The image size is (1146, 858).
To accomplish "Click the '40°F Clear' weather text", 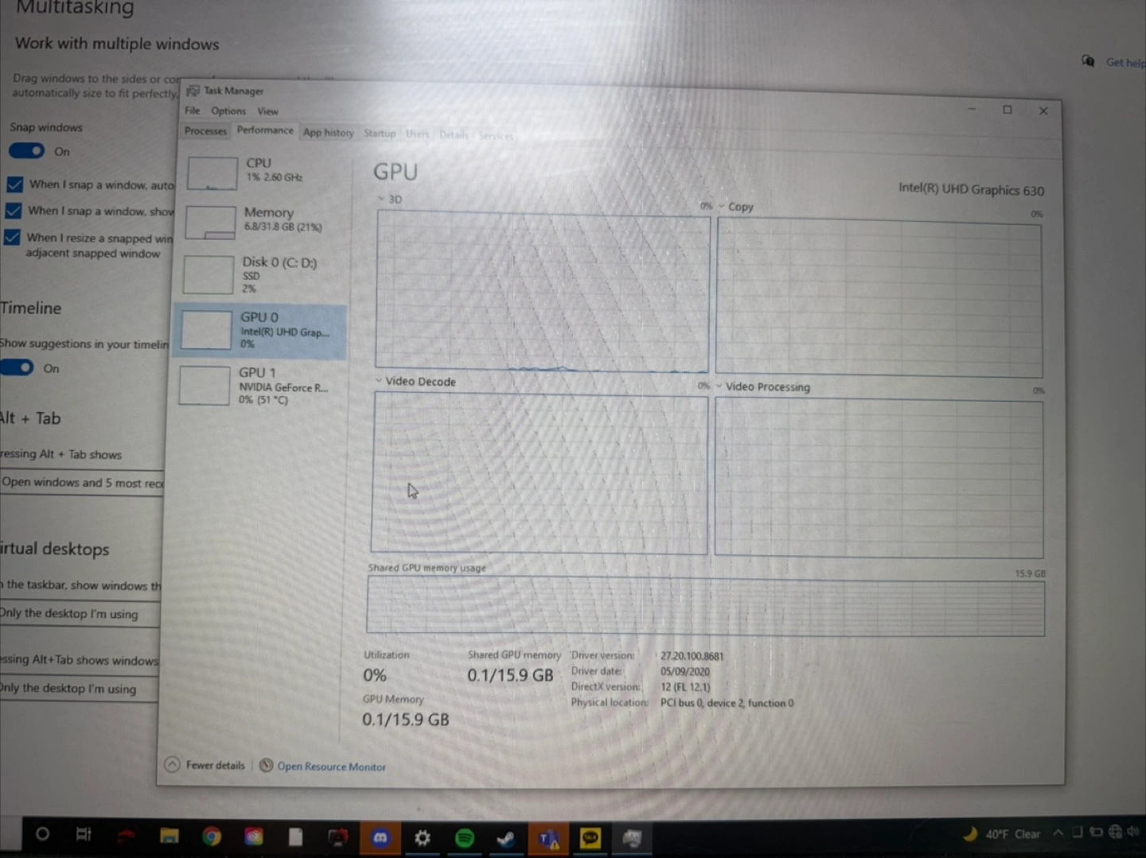I will (x=1013, y=834).
